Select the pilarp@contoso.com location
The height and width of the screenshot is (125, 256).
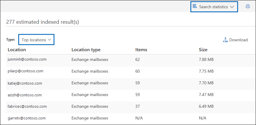25,71
